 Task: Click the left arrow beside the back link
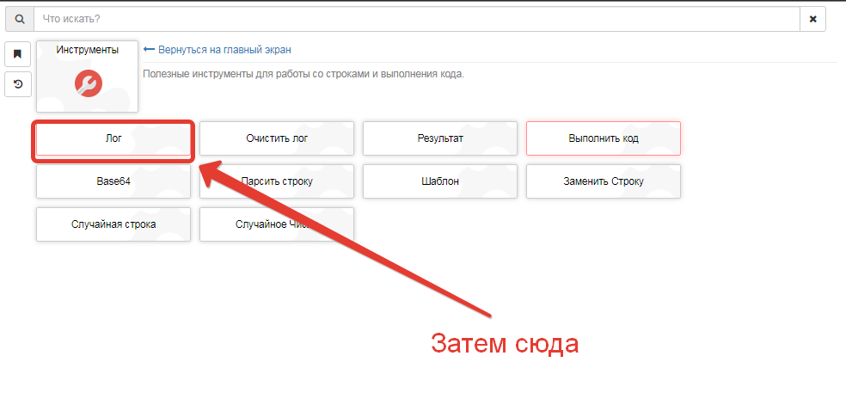(x=148, y=50)
